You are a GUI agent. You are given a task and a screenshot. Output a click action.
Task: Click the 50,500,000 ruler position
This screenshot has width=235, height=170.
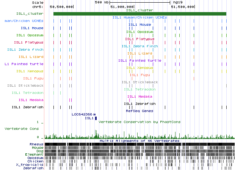[61, 7]
